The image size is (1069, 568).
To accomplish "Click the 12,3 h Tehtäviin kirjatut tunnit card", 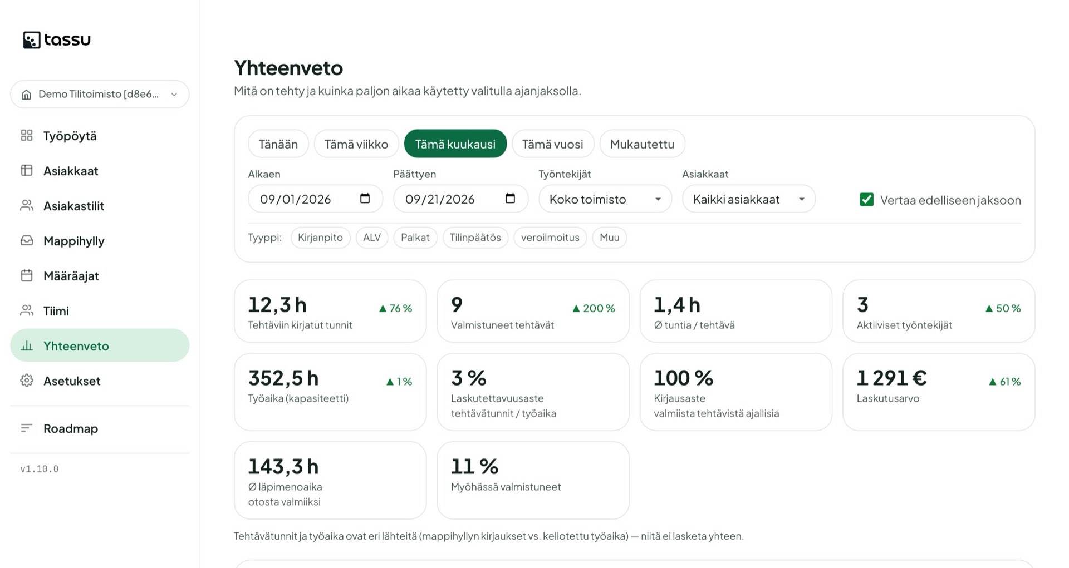I will 330,312.
